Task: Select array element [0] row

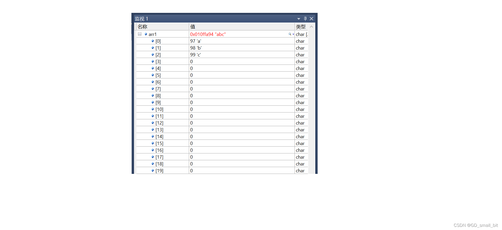Action: coord(222,41)
